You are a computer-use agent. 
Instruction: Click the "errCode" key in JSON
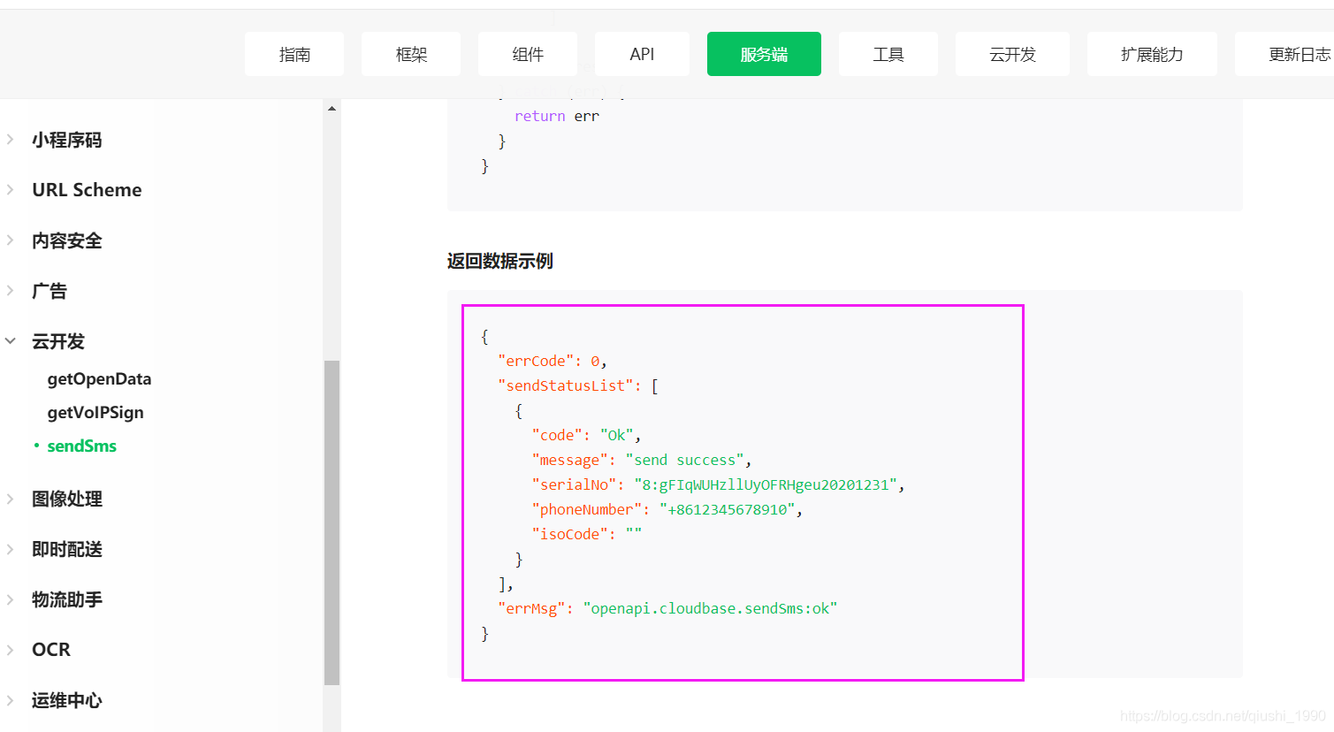[x=536, y=361]
